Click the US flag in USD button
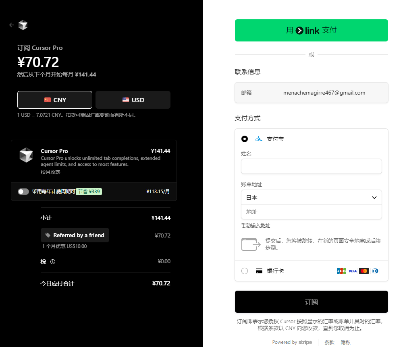 click(x=125, y=100)
